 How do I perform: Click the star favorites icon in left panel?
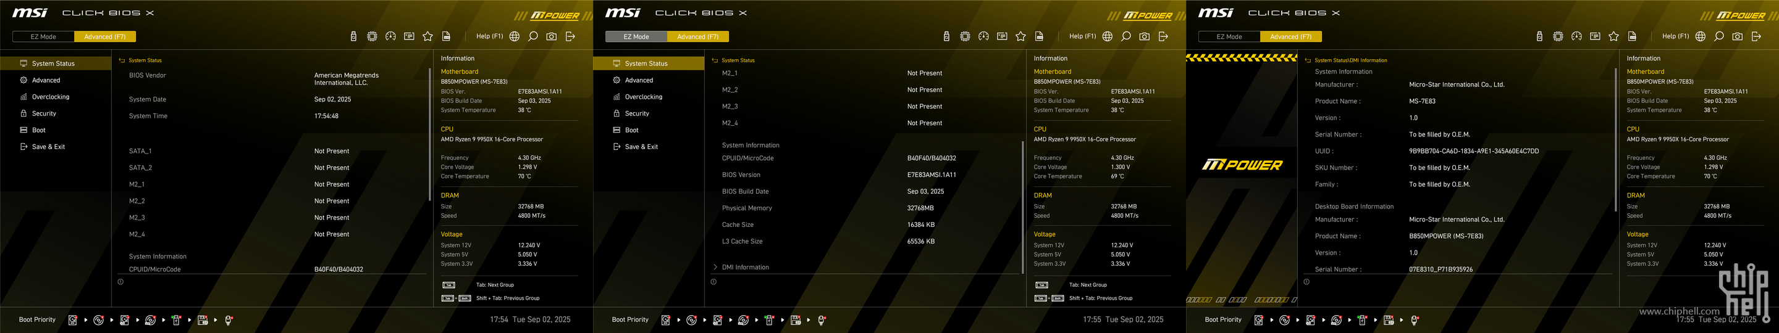(427, 36)
